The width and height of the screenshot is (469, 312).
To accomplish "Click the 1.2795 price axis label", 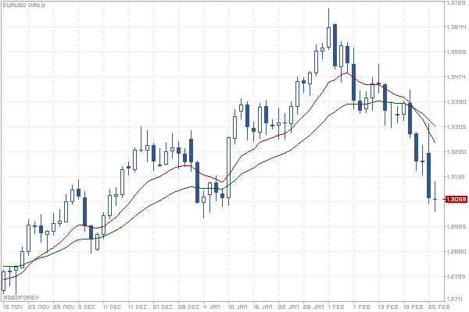I will coord(456,276).
